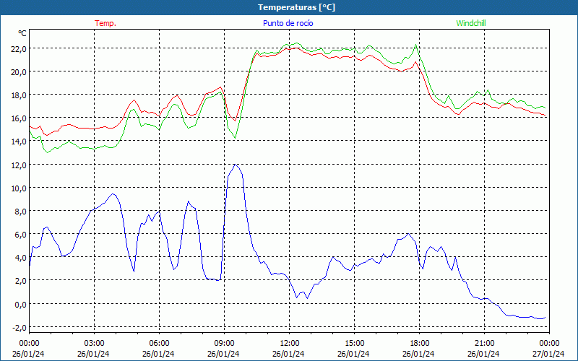Click the 14,0 y-axis value
The height and width of the screenshot is (361, 578).
point(18,142)
